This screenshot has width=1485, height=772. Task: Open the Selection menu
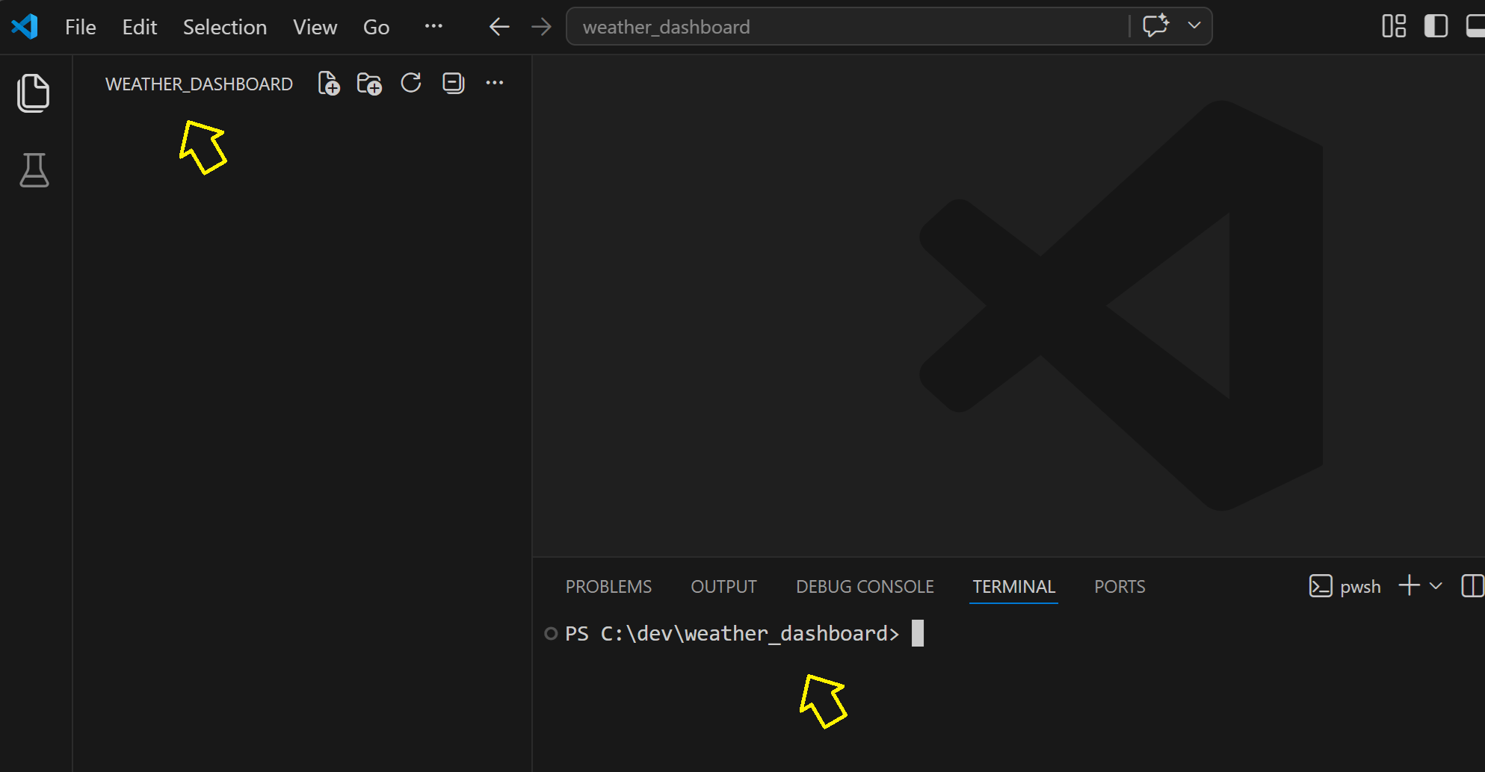[x=225, y=27]
